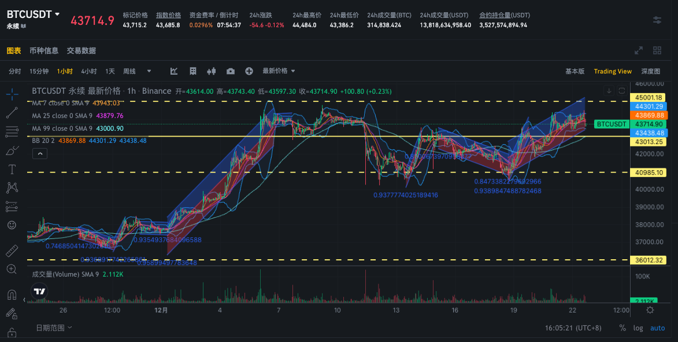
Task: Collapse the indicator legend with chevron
Action: point(40,153)
